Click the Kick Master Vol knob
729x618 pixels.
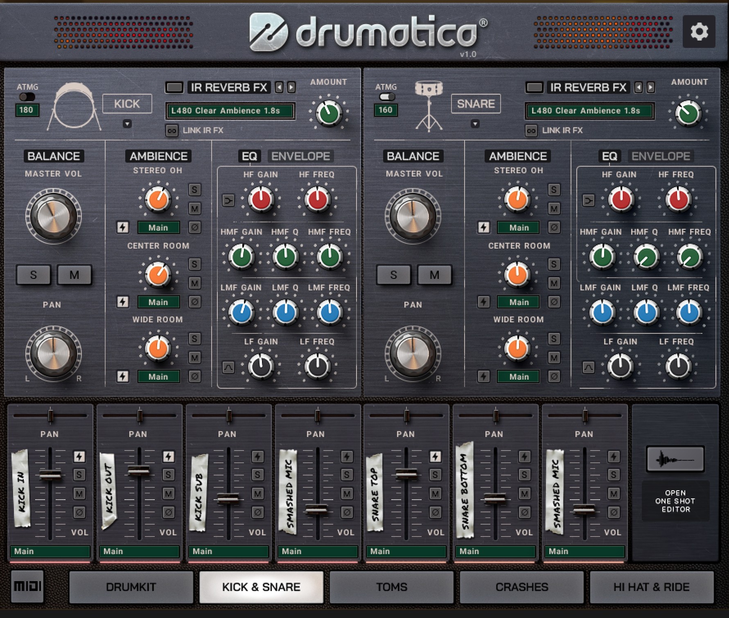click(53, 215)
